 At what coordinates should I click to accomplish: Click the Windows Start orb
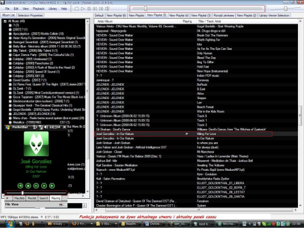click(10, 224)
